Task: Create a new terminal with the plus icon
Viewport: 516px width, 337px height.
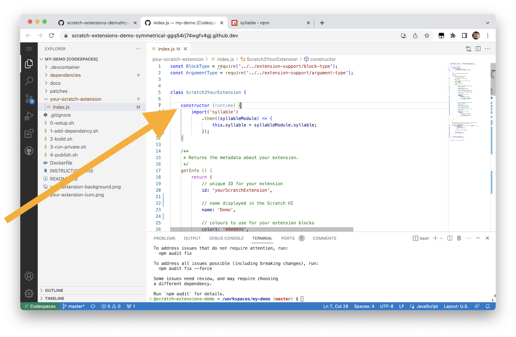Action: 435,238
